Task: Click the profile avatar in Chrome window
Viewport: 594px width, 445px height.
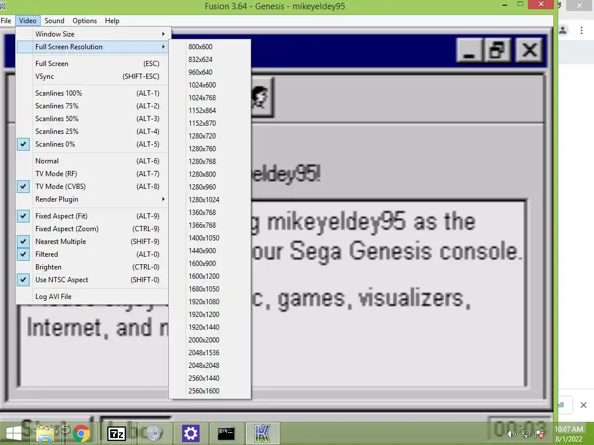Action: [563, 30]
